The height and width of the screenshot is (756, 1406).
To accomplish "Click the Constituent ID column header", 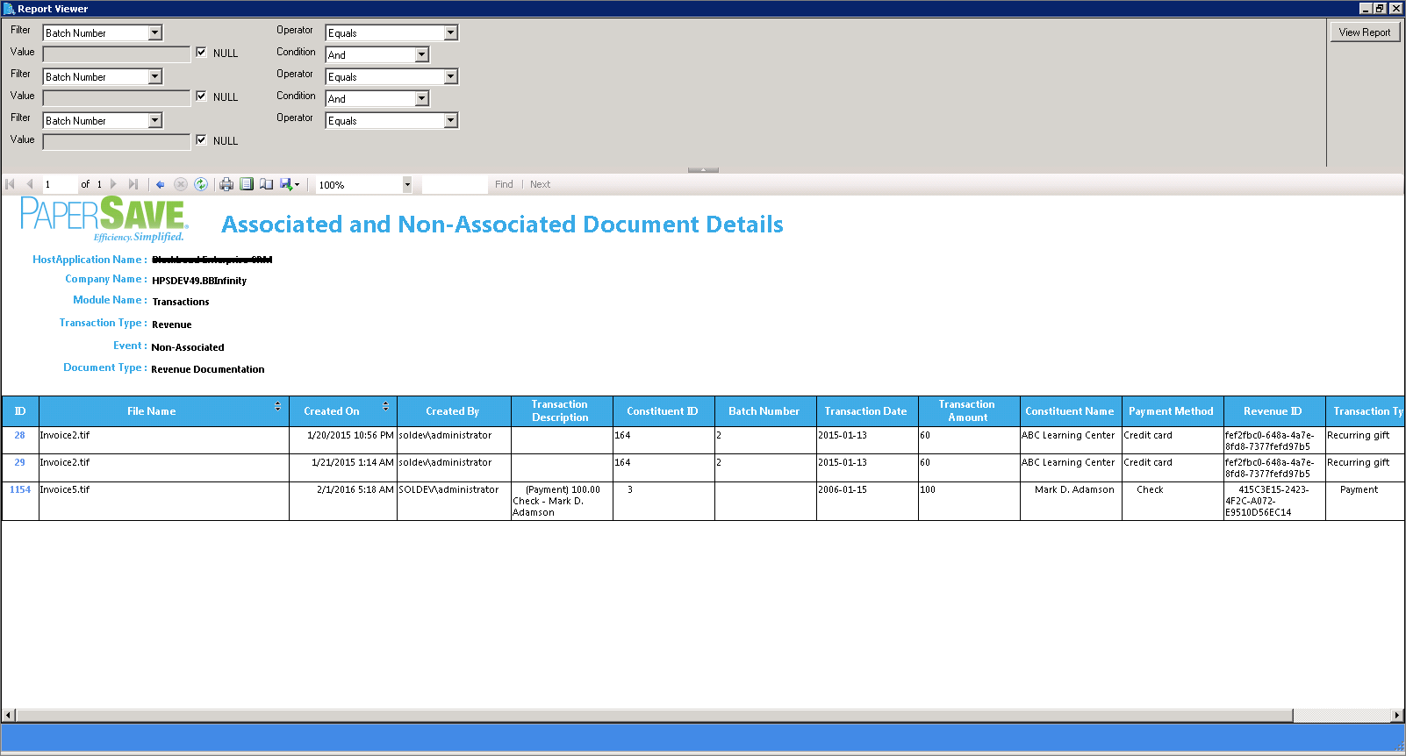I will click(664, 410).
